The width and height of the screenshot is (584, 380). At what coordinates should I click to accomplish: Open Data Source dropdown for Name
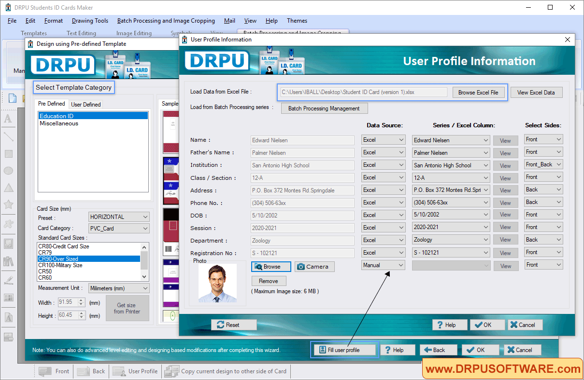pos(383,140)
